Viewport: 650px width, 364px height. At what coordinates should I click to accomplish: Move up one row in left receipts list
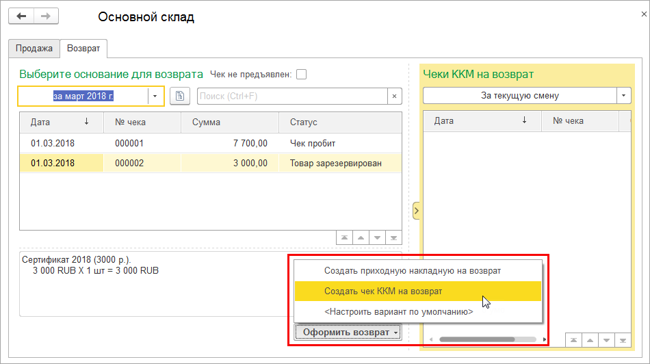coord(361,237)
